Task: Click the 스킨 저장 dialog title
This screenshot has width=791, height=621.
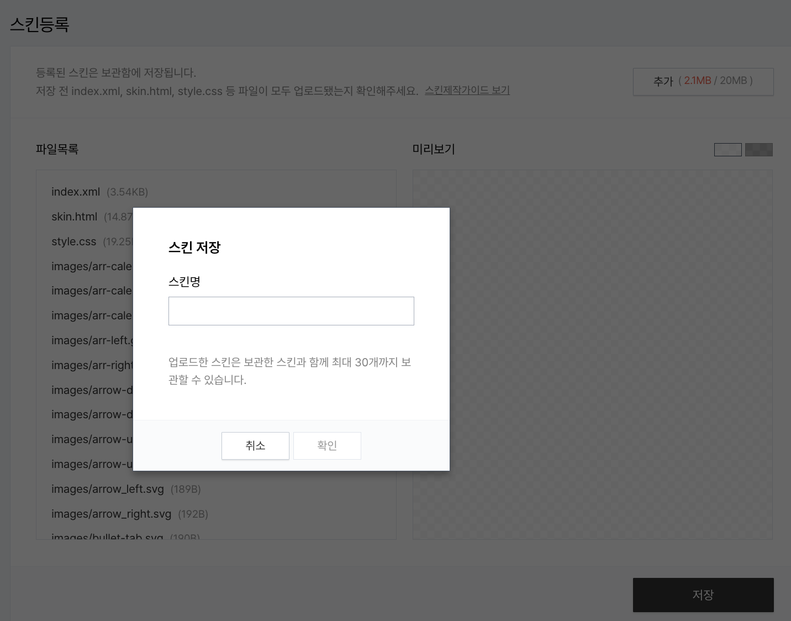Action: point(194,248)
